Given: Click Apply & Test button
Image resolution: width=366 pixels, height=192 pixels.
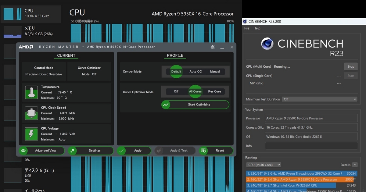Looking at the screenshot, I should 175,151.
